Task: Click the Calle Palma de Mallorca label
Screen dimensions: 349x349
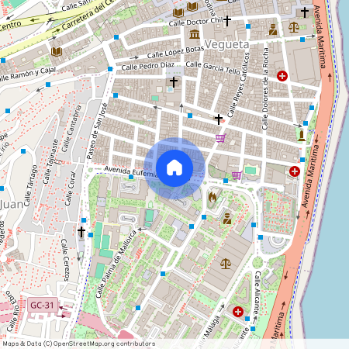Action: coord(116,264)
